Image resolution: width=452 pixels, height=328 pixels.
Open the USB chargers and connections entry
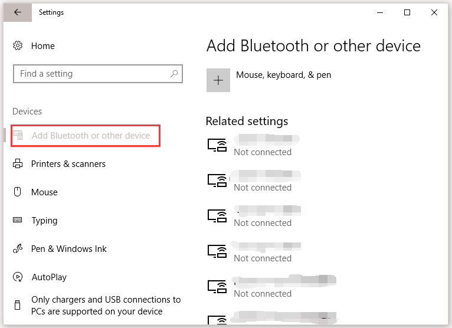pos(106,306)
